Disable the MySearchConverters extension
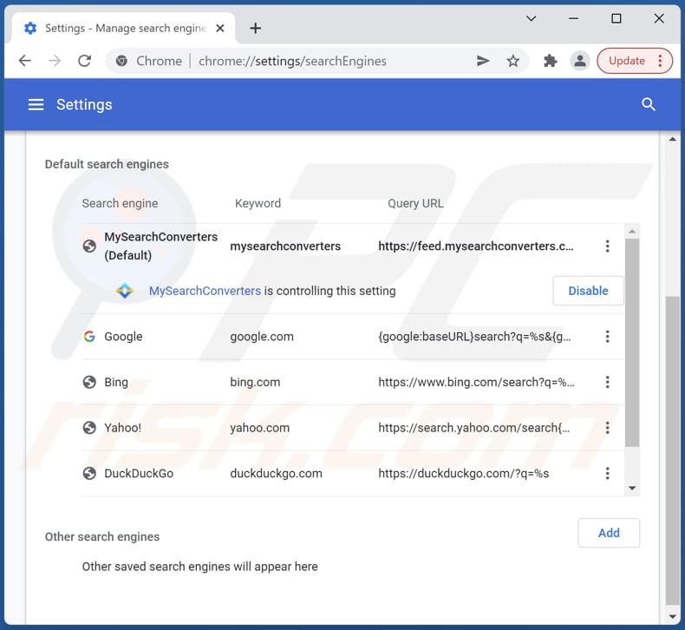 click(x=588, y=291)
